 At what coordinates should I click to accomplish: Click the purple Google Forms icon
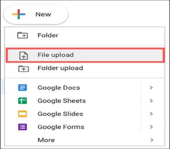[x=23, y=127]
